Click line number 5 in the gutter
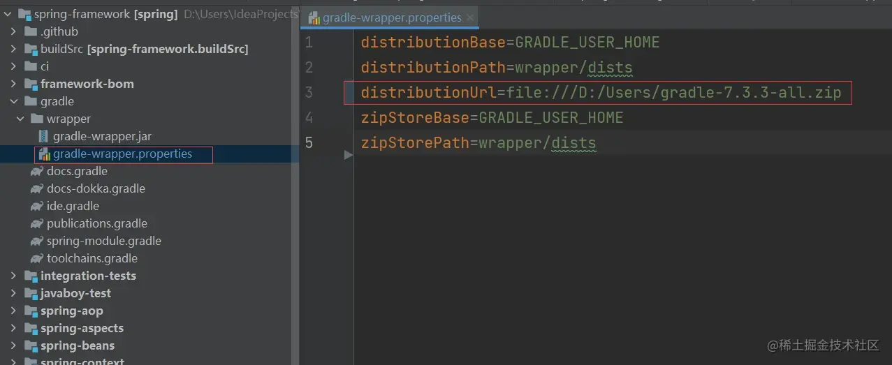 pyautogui.click(x=309, y=143)
